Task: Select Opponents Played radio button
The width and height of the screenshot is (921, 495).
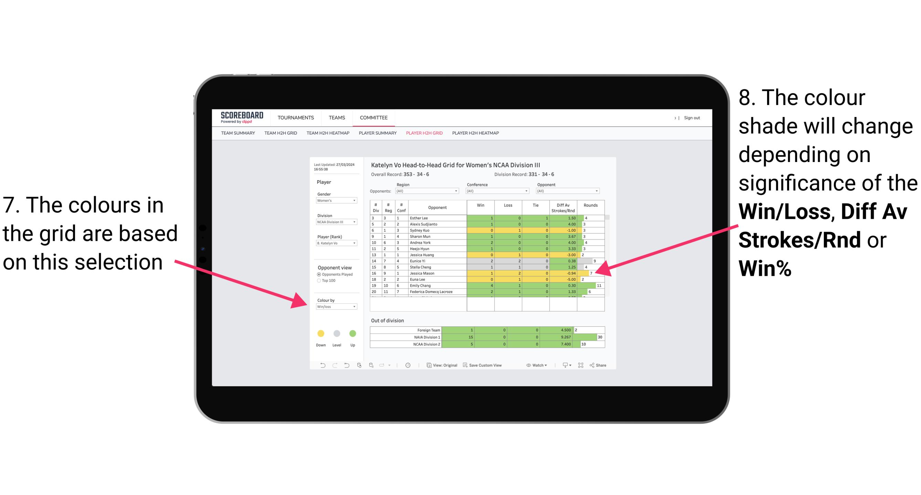Action: [318, 275]
